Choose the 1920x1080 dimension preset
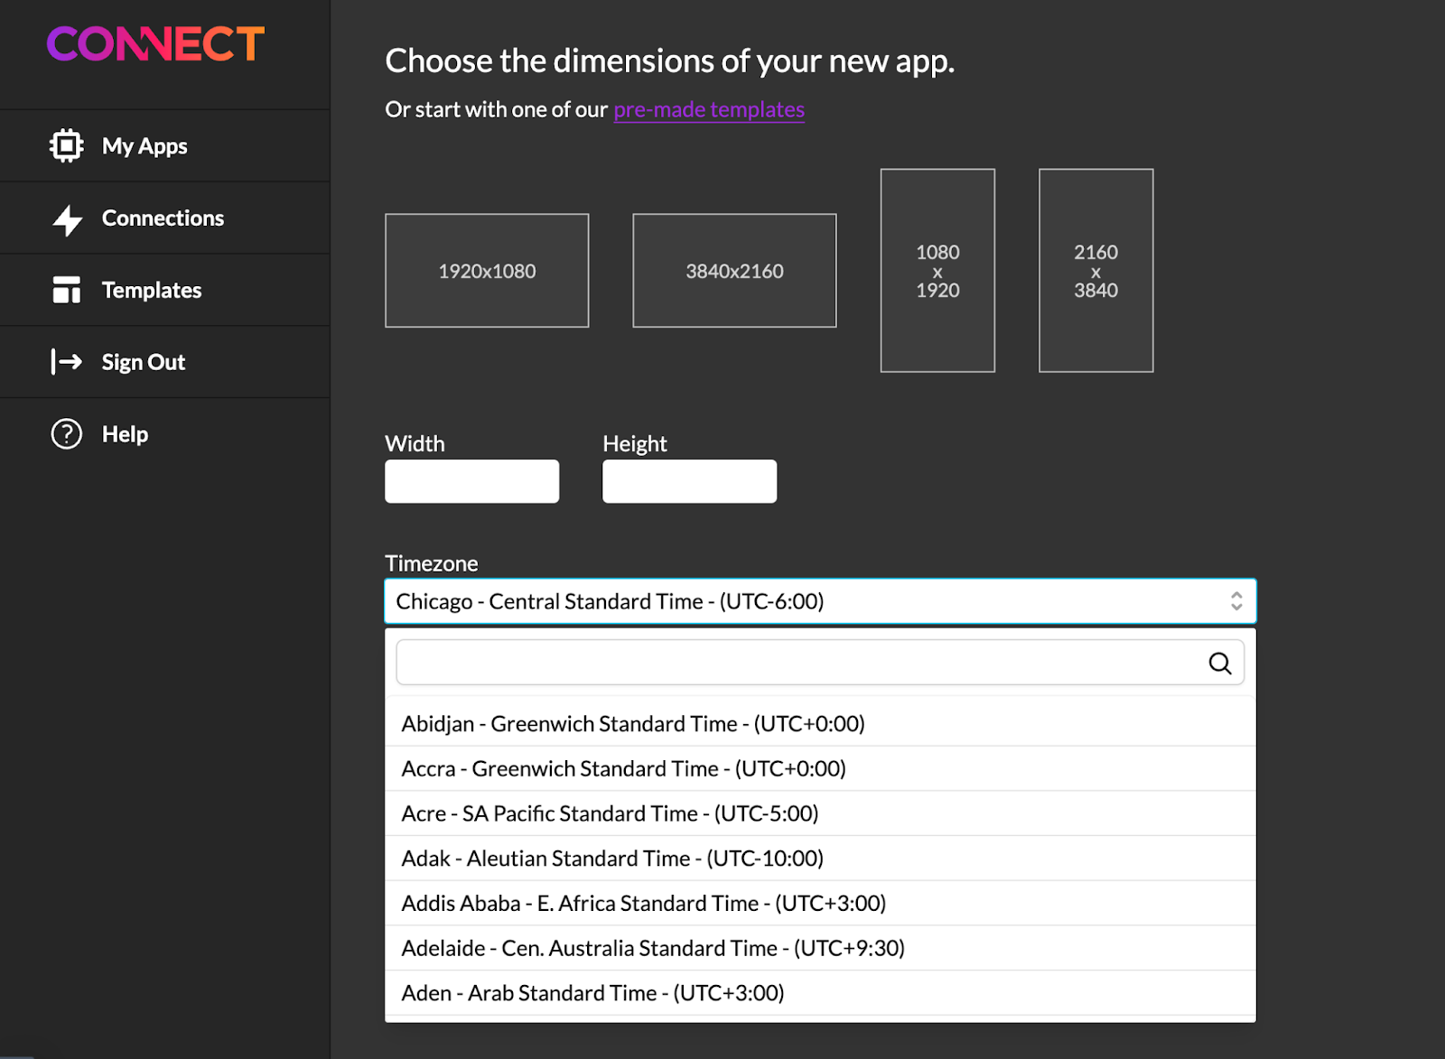1445x1059 pixels. coord(487,271)
